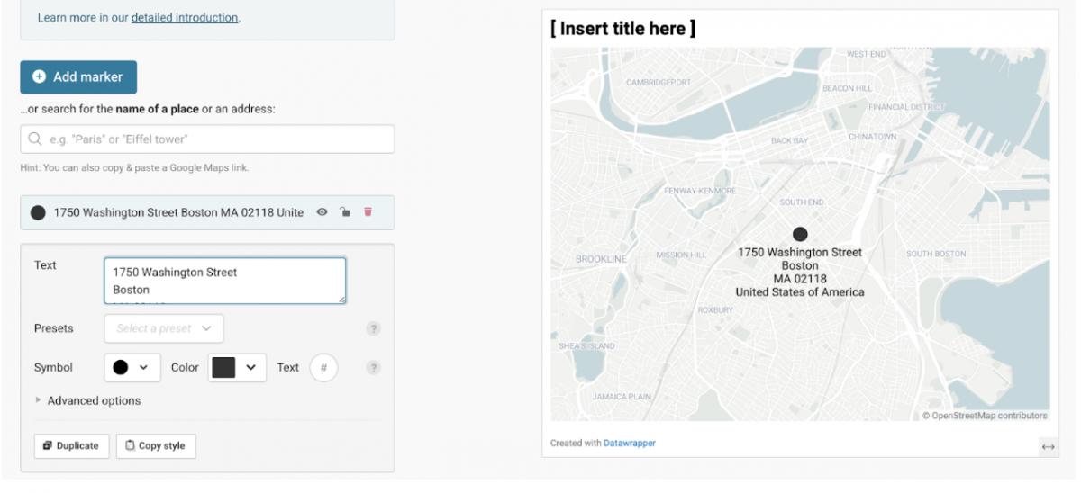Toggle visibility eye icon for Washington Street marker
The height and width of the screenshot is (493, 1081).
click(322, 212)
